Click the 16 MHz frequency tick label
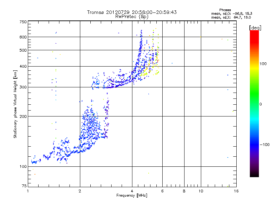The image size is (278, 208). coord(236,191)
